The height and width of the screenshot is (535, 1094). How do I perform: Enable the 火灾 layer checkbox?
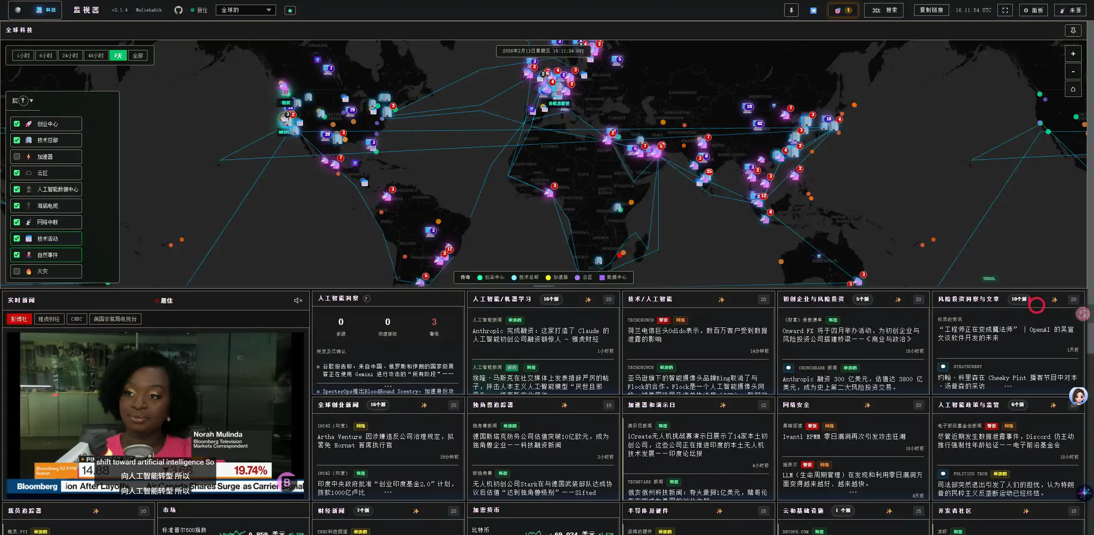click(17, 271)
